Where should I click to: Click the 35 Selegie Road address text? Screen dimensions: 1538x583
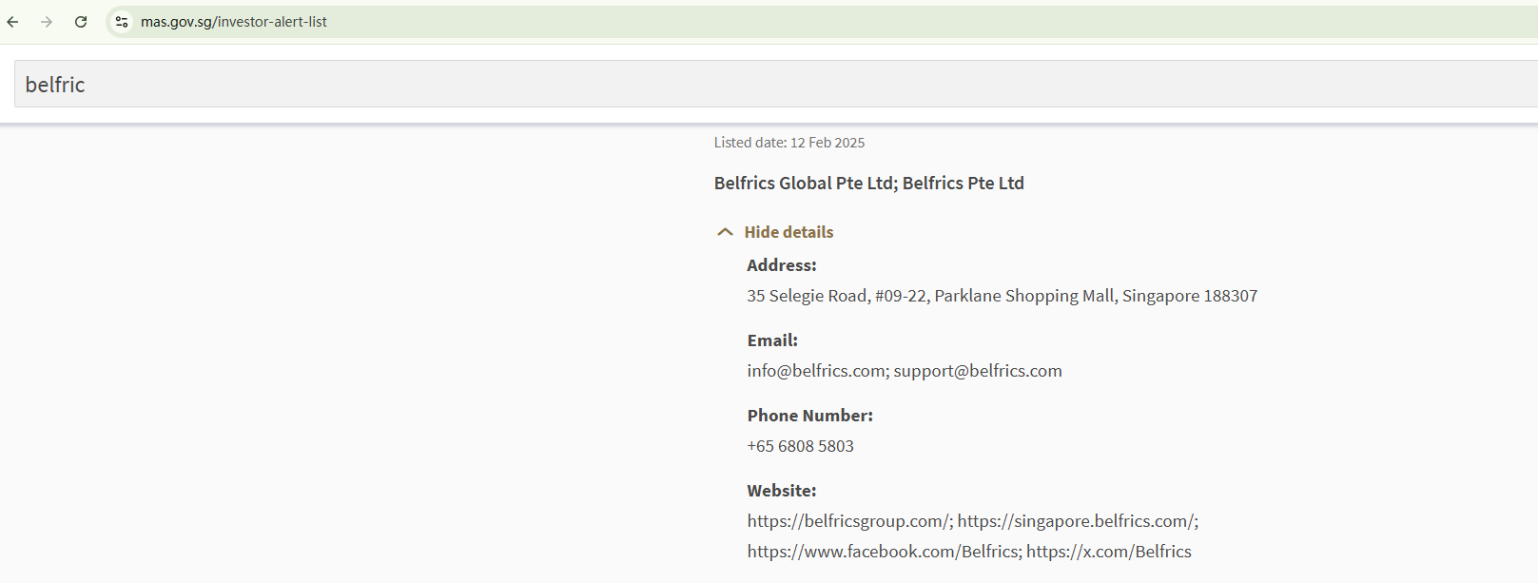(x=1002, y=296)
